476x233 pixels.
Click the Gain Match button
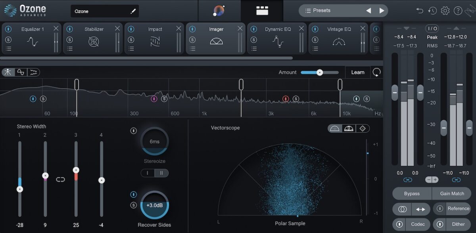click(x=452, y=194)
